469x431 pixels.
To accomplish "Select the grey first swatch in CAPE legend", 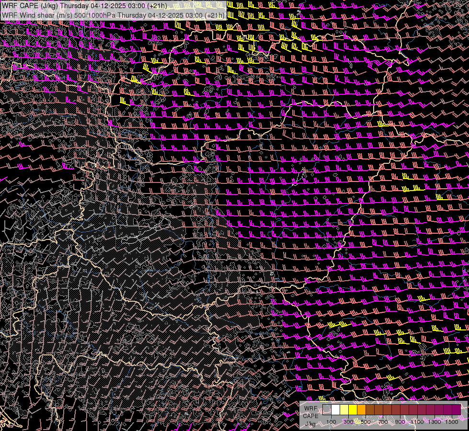I will tap(327, 409).
